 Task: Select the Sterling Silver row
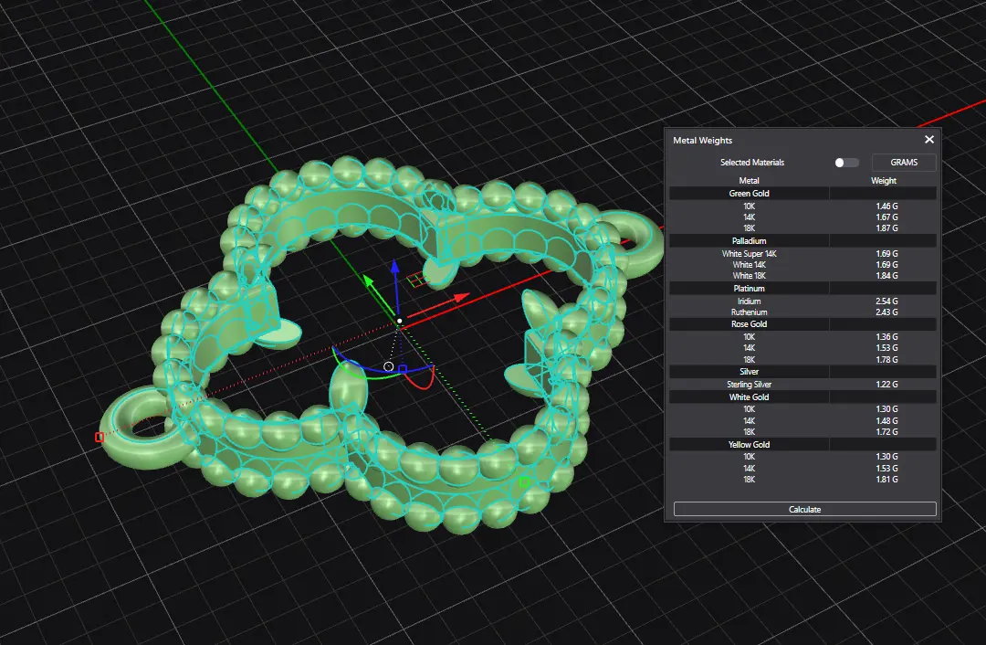[749, 385]
